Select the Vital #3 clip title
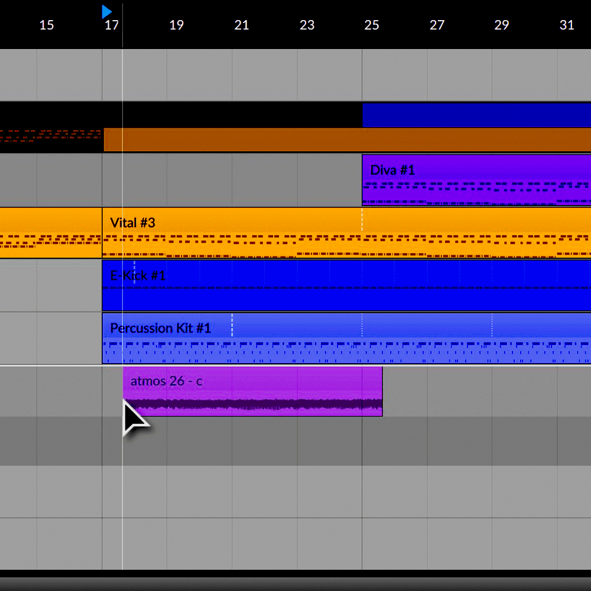Screen dimensions: 591x591 (x=132, y=223)
